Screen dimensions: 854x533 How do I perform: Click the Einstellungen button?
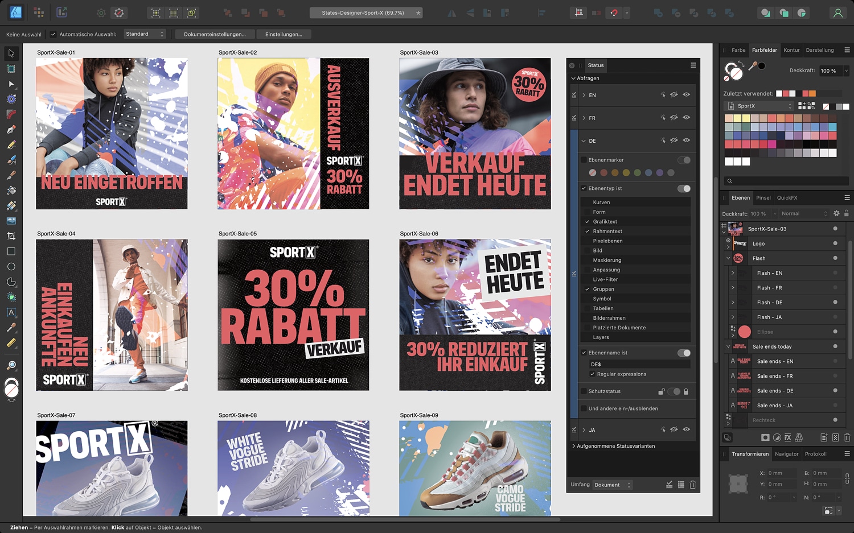[284, 34]
